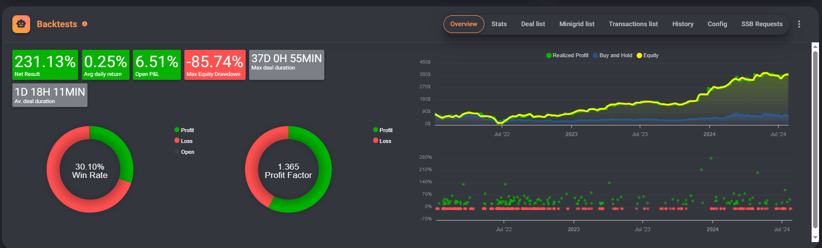822x248 pixels.
Task: Open the History tab
Action: tap(683, 24)
